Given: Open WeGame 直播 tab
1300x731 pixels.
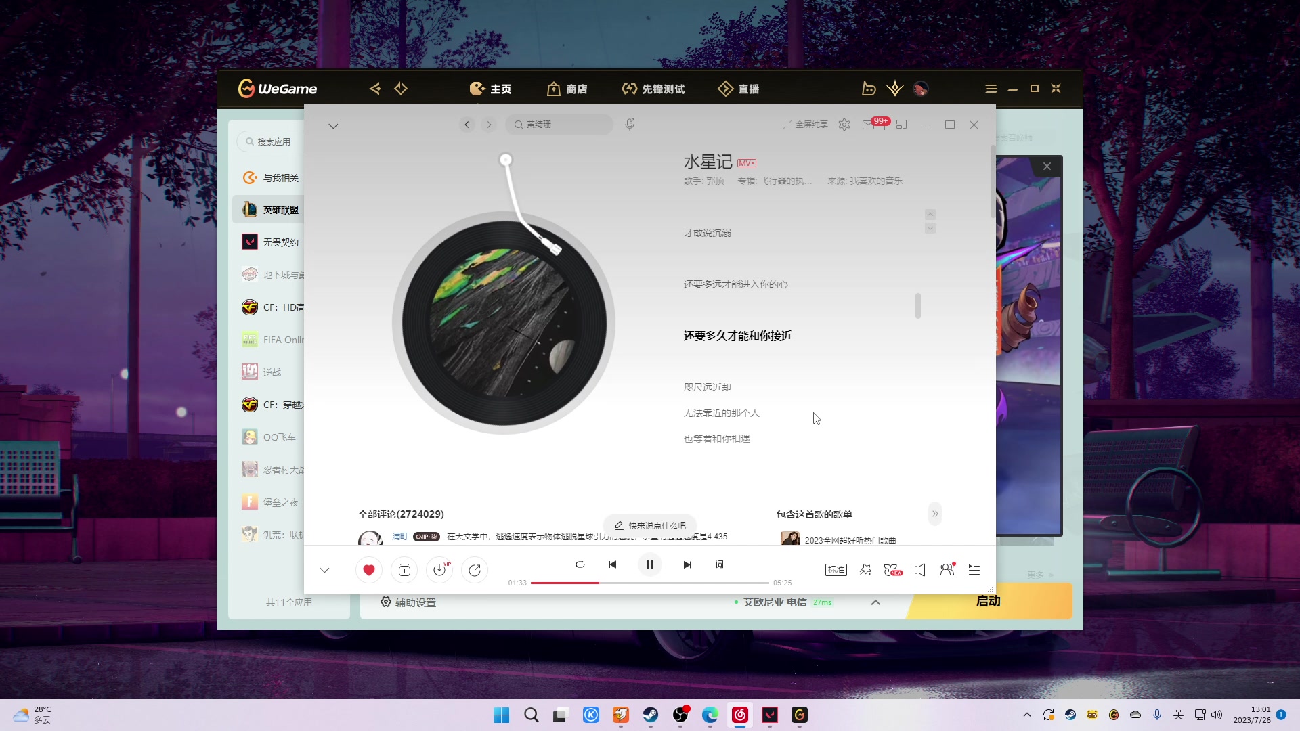Looking at the screenshot, I should click(739, 89).
